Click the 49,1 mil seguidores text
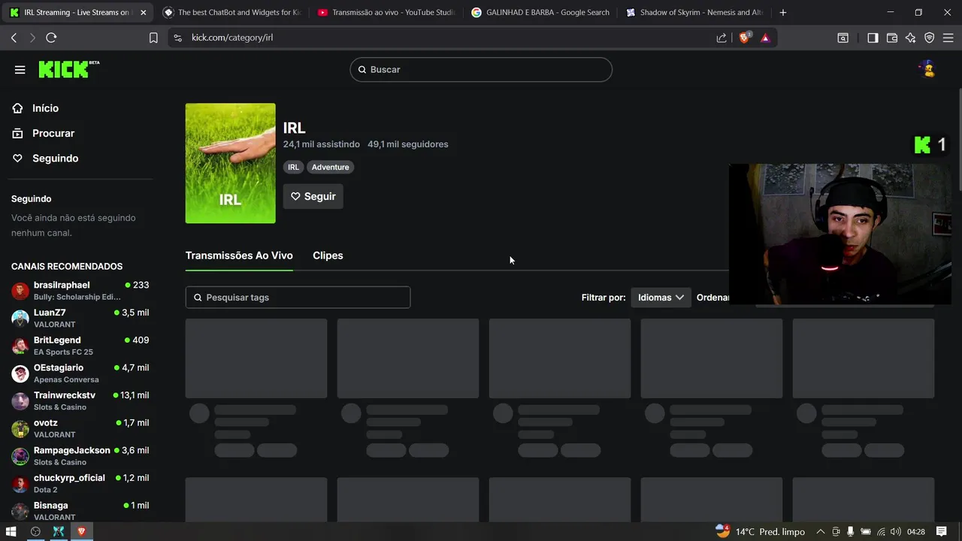This screenshot has width=962, height=541. point(407,144)
